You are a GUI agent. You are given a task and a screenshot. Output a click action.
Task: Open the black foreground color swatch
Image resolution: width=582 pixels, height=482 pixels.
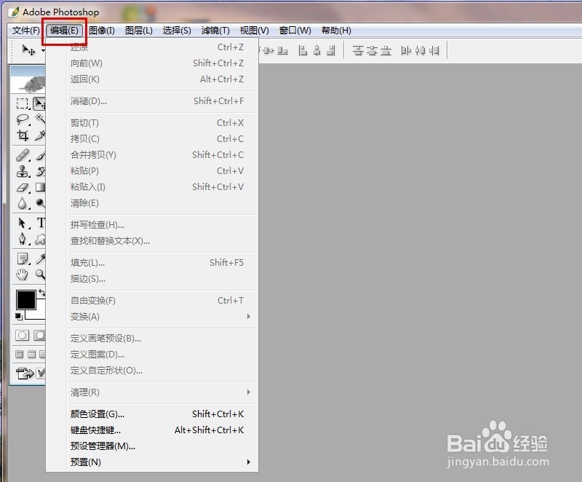coord(26,300)
